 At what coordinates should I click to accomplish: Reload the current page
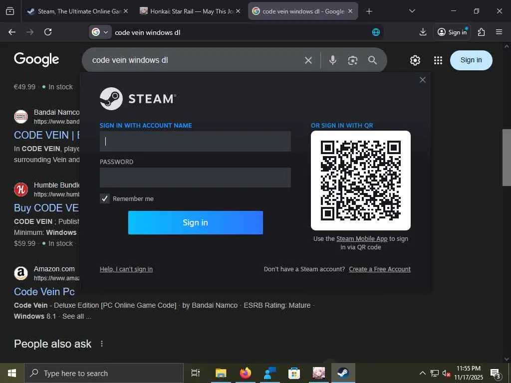(48, 32)
